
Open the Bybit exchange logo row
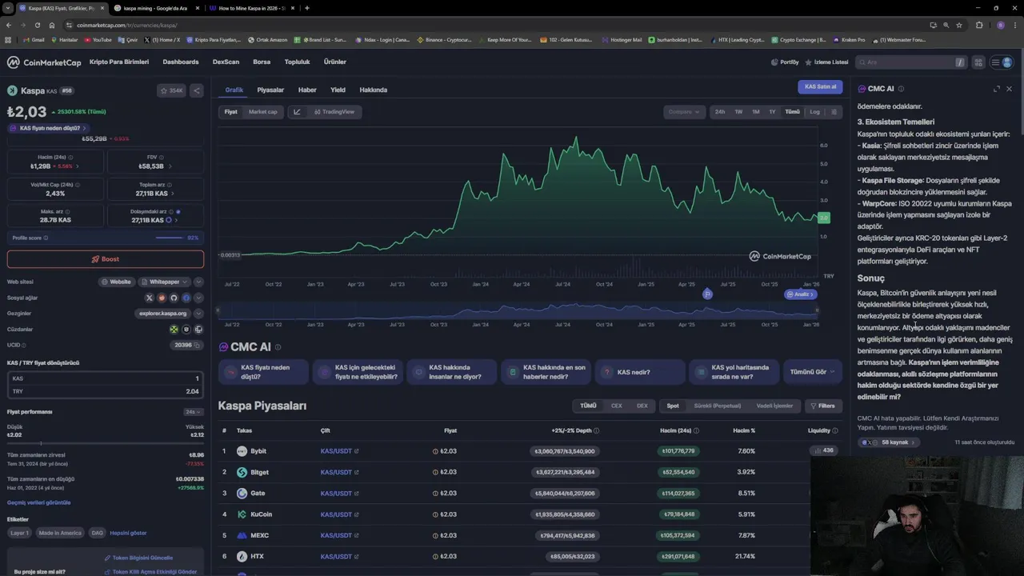pos(242,451)
